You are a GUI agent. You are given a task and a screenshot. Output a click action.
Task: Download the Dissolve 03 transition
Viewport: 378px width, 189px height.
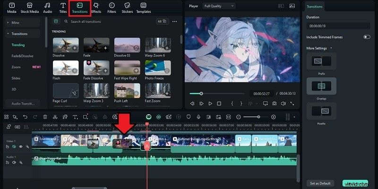(137, 48)
